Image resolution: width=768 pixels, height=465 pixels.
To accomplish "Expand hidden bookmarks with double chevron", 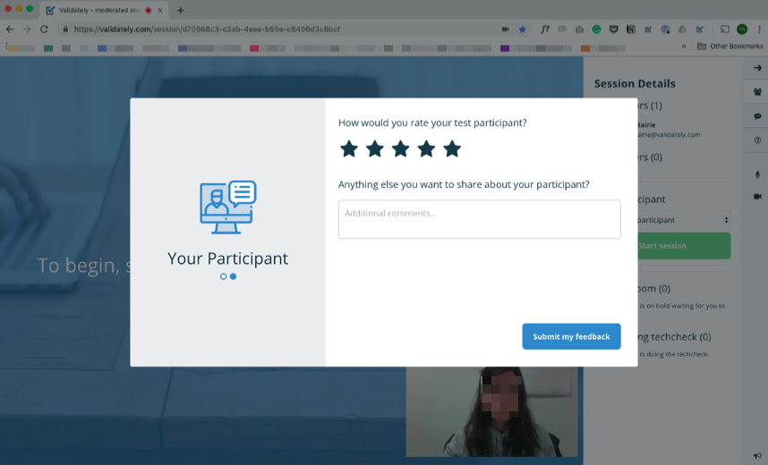I will click(x=684, y=46).
